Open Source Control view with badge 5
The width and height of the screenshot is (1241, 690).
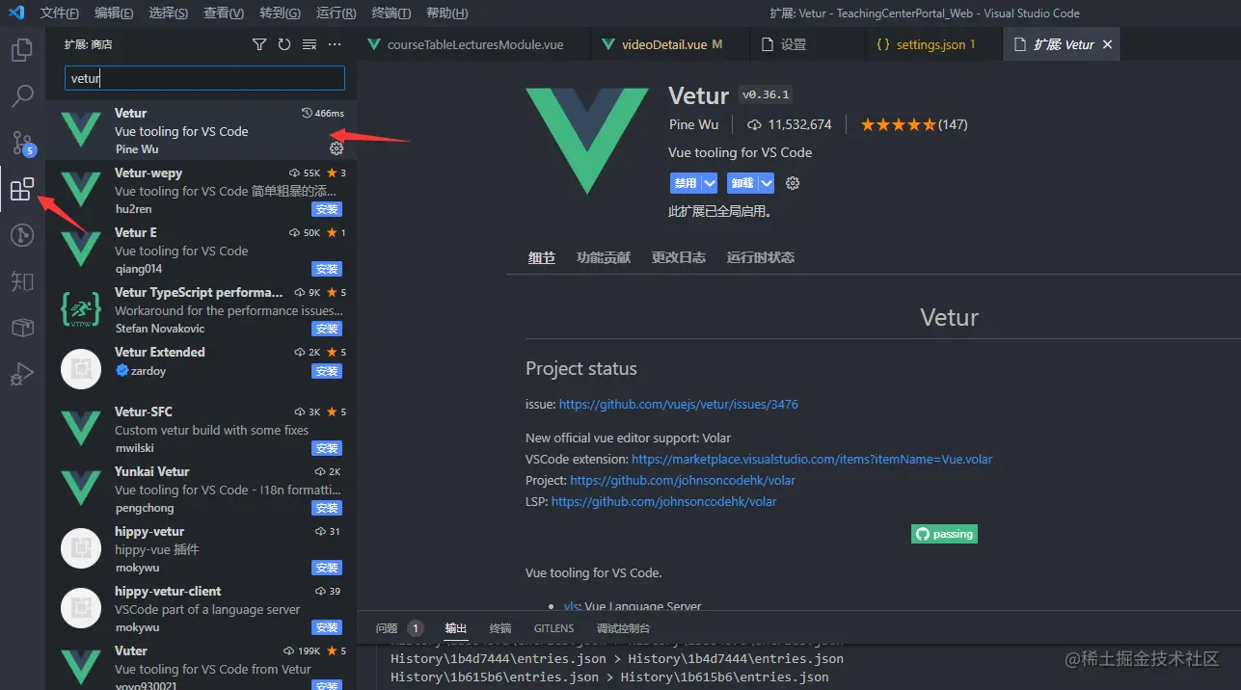pos(21,143)
